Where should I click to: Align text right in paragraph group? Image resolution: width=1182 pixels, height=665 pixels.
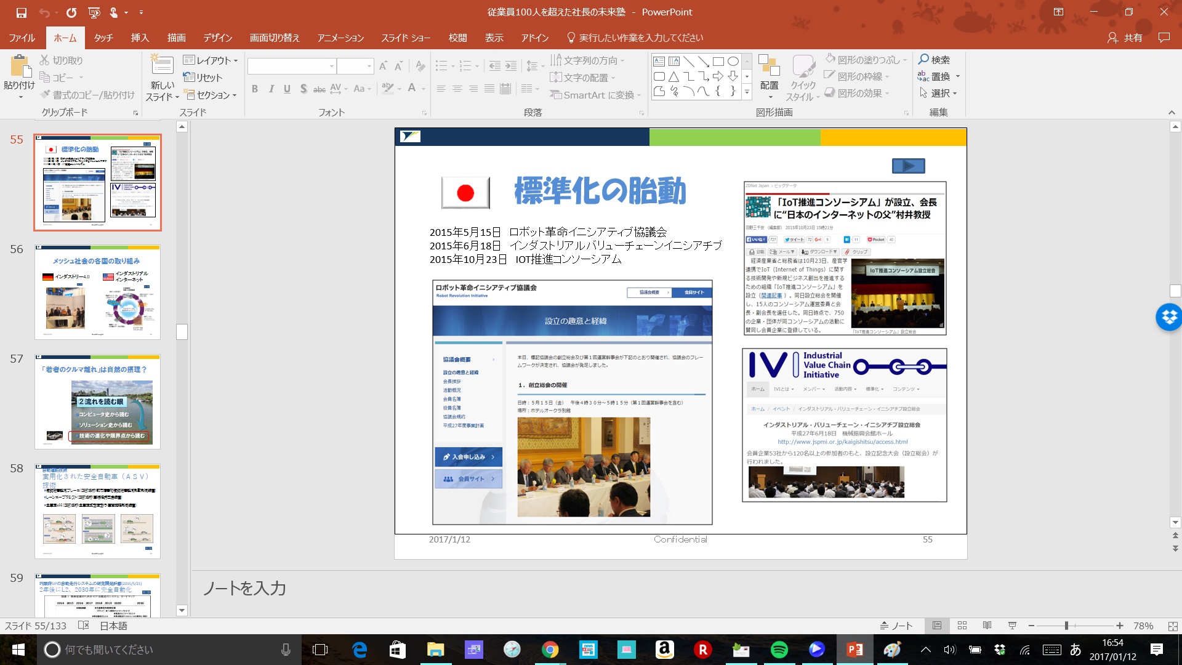coord(473,89)
